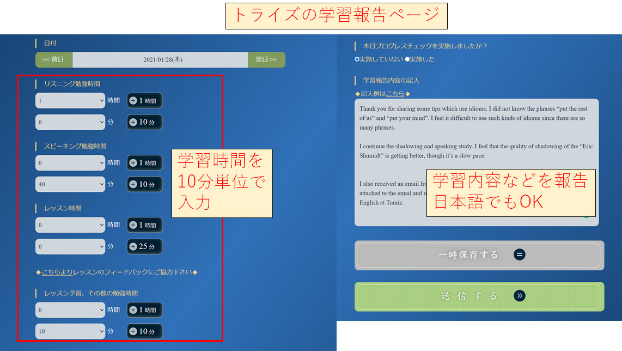Add 1 hour to speaking study time
The height and width of the screenshot is (351, 622).
(x=145, y=163)
